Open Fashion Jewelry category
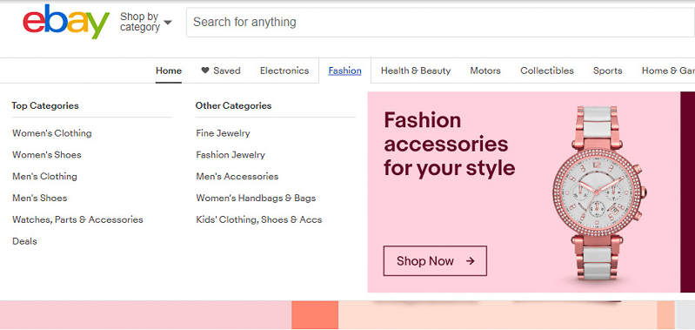The width and height of the screenshot is (695, 330). pyautogui.click(x=231, y=155)
